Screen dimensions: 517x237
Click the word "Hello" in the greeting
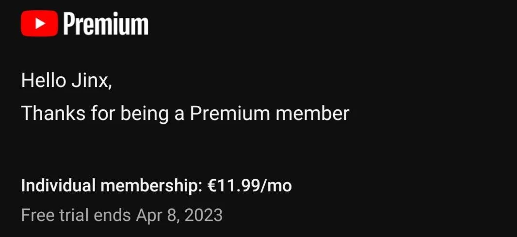(x=44, y=81)
